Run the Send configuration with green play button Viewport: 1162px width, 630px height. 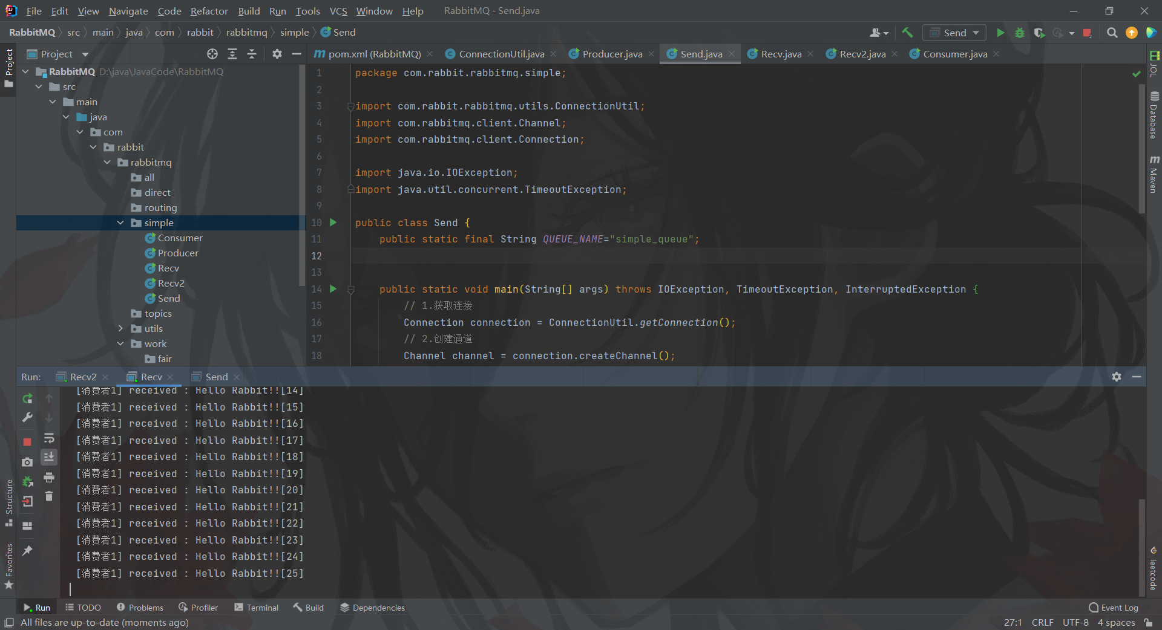1000,33
